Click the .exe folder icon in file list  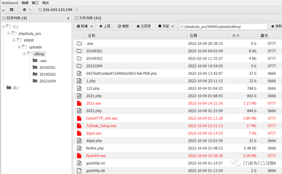click(79, 43)
